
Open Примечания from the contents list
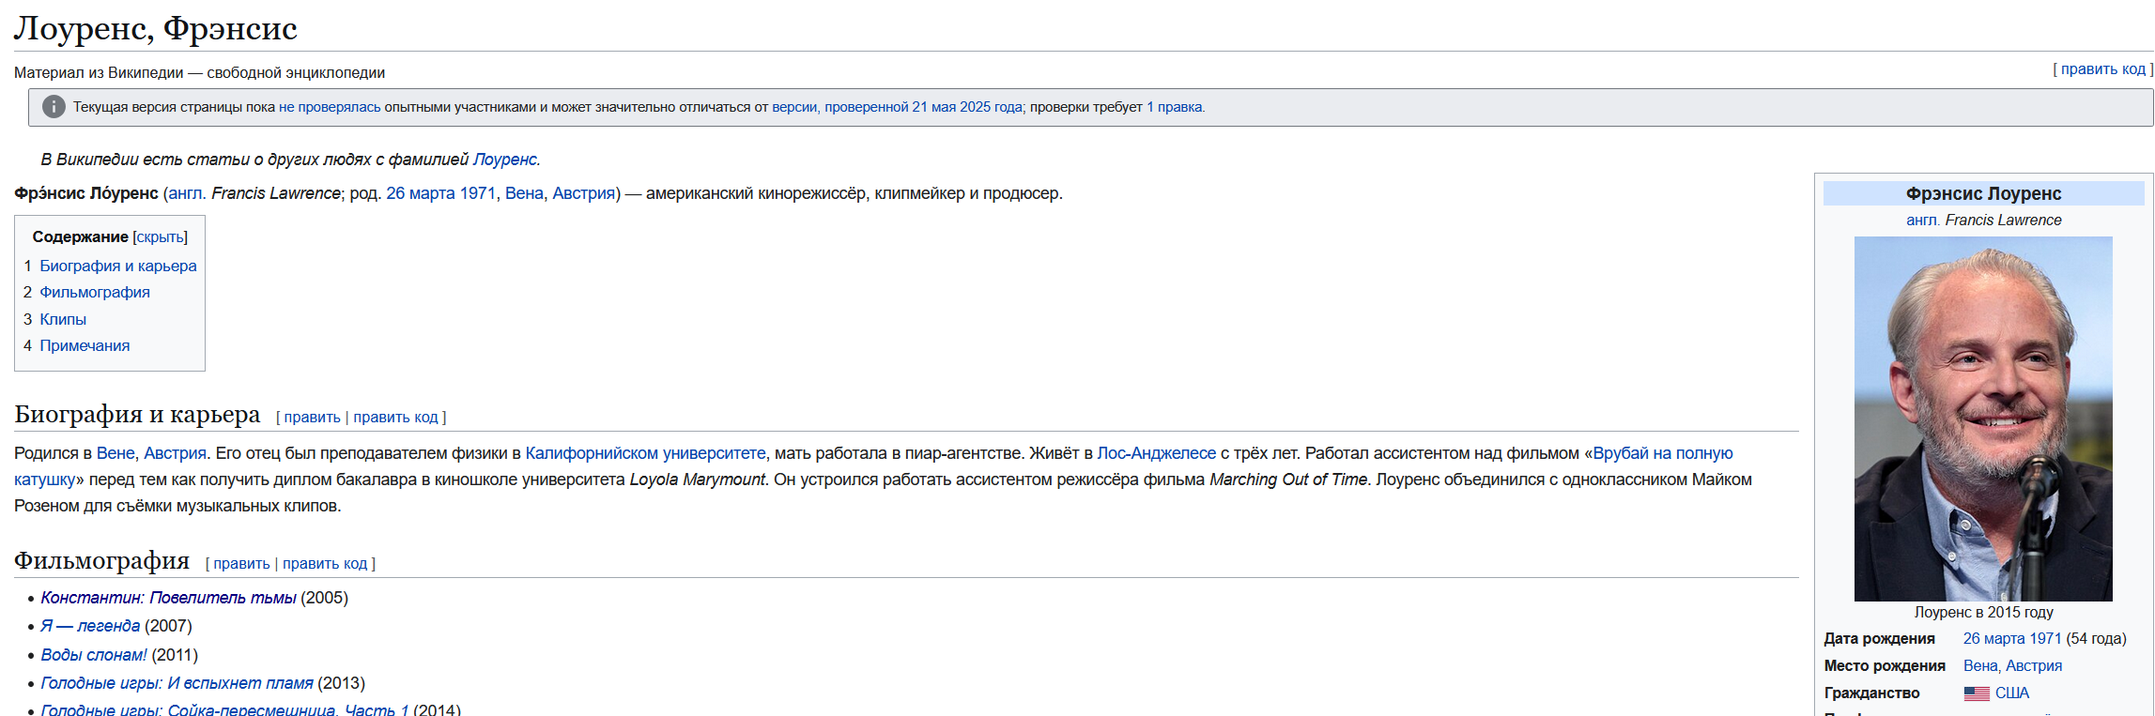[85, 345]
